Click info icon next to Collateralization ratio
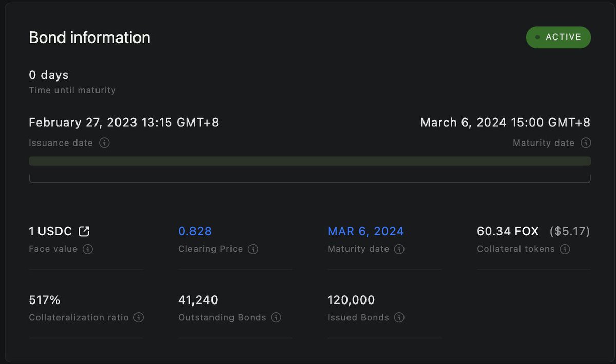Viewport: 616px width, 364px height. click(139, 318)
